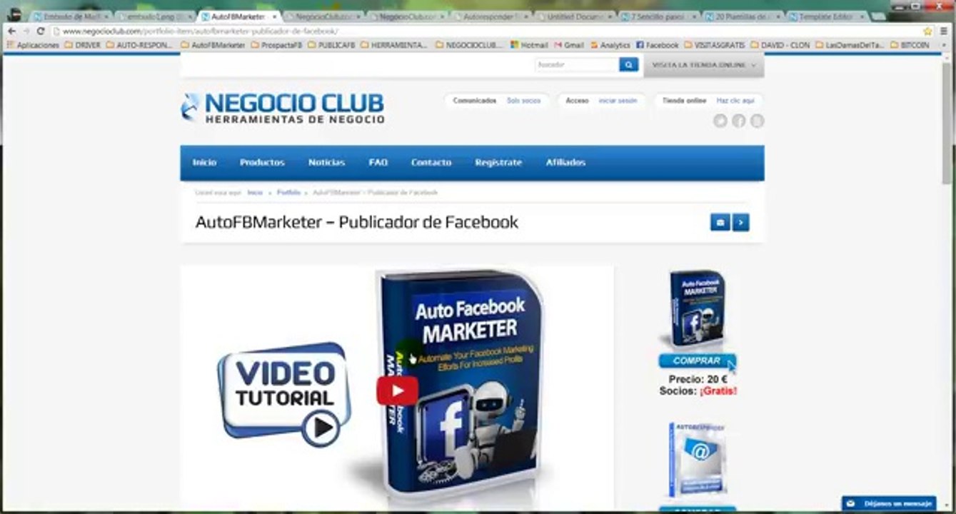Open the Déjanos un mensaje chat widget
Screen dimensions: 956x514
tap(889, 503)
